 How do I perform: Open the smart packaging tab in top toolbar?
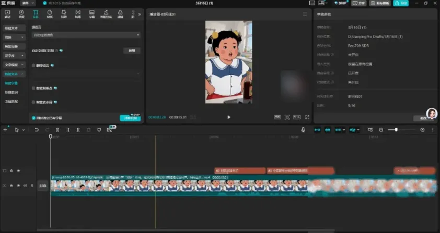pos(106,14)
